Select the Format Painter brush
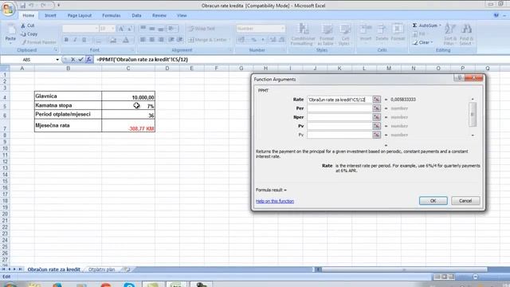This screenshot has height=287, width=510. (39, 42)
